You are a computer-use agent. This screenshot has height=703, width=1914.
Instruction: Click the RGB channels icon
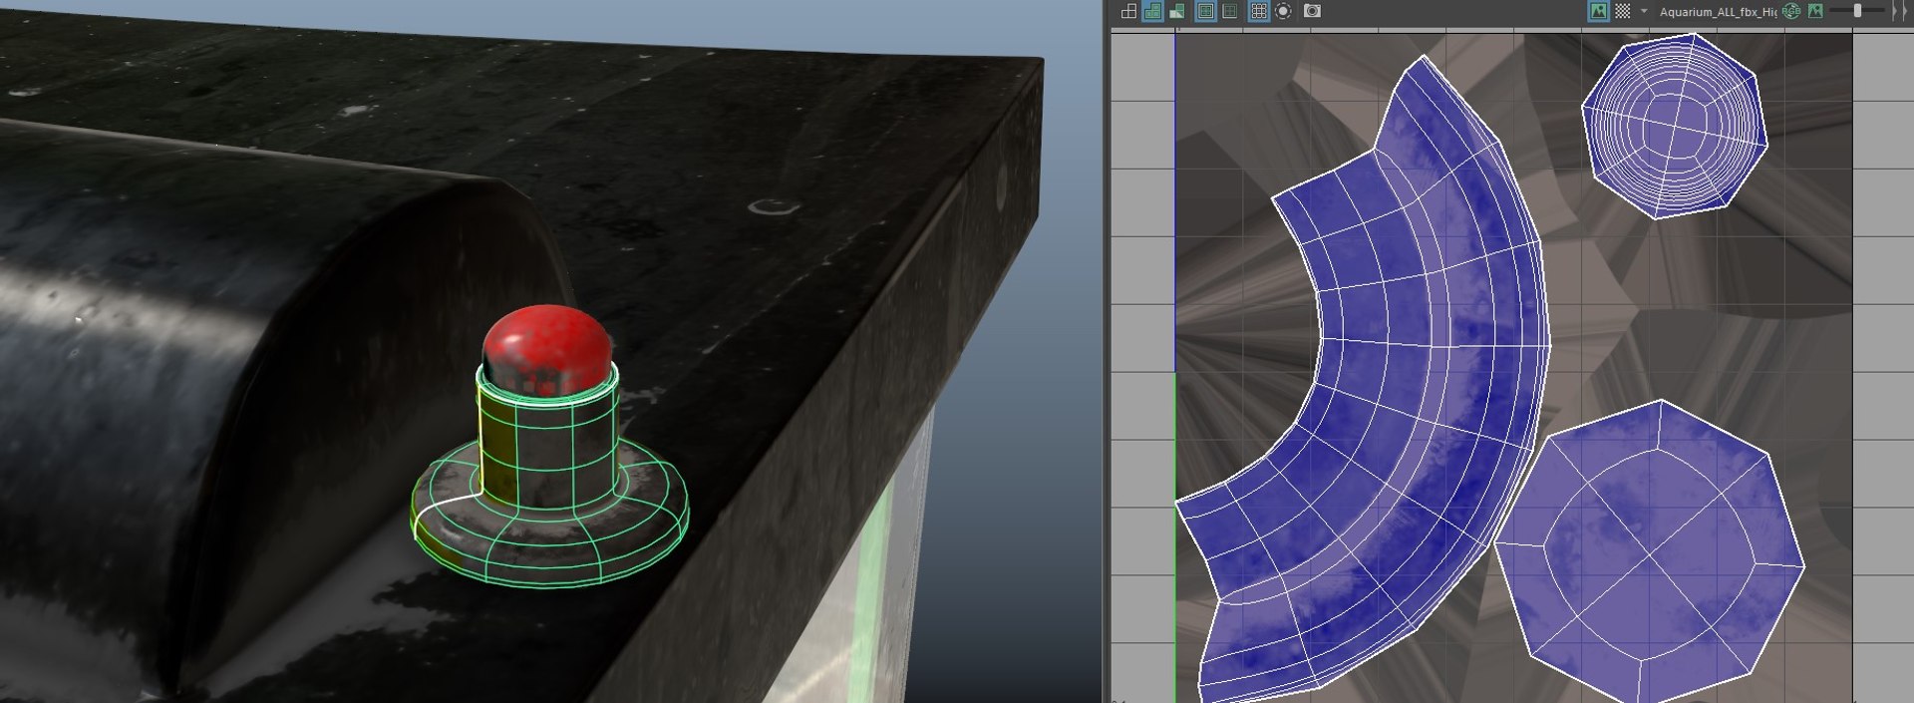1791,11
